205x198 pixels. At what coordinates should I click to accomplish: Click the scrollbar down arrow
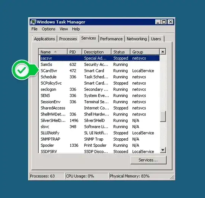pyautogui.click(x=163, y=150)
